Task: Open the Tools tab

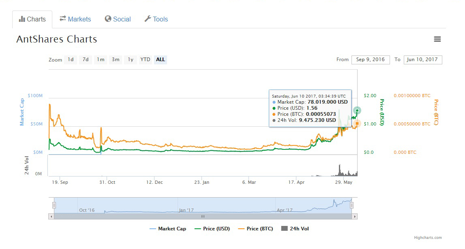Action: pyautogui.click(x=156, y=19)
